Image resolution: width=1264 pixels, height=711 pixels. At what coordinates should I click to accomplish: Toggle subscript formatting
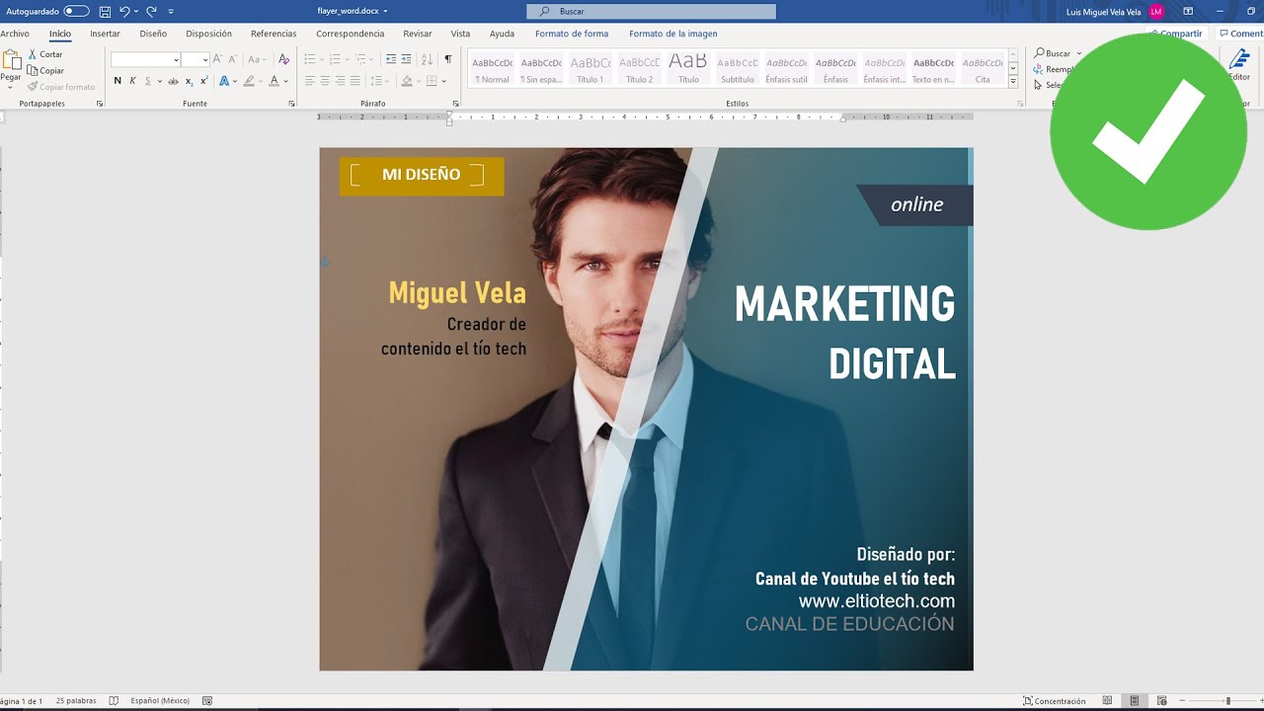point(190,81)
